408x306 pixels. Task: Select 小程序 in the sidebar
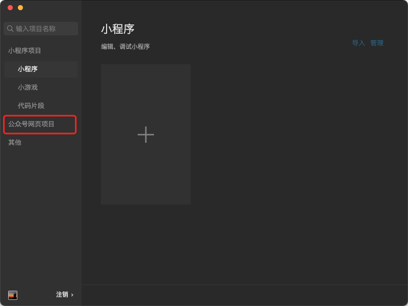41,69
